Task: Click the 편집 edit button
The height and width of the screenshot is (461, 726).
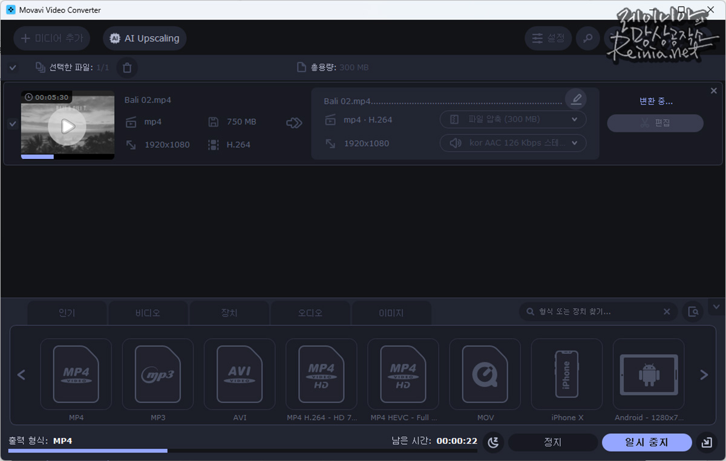Action: point(655,123)
